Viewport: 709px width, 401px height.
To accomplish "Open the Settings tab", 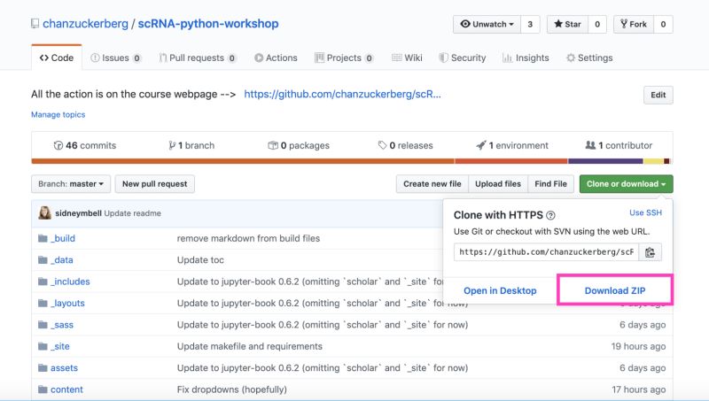I will click(589, 58).
